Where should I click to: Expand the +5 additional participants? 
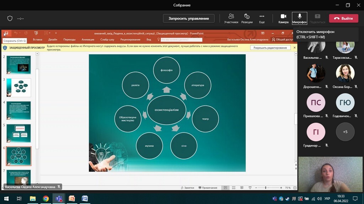pyautogui.click(x=345, y=132)
